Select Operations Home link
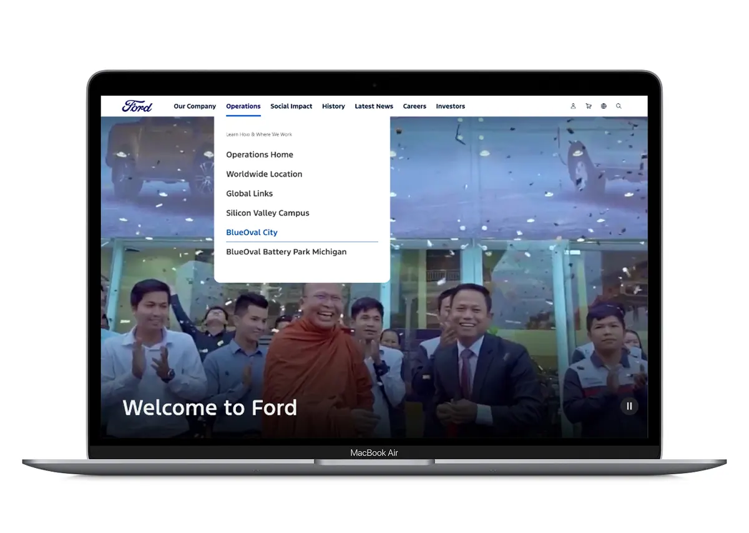Screen dimensions: 749x533 (260, 155)
